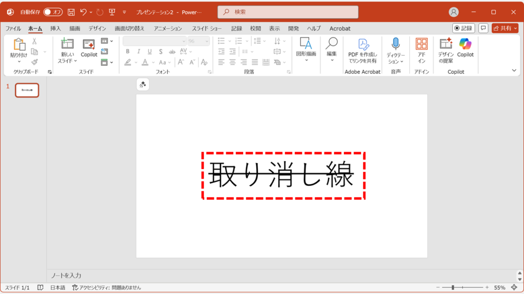The image size is (524, 294).
Task: Switch to the Insert (挿入) tab
Action: coord(55,29)
